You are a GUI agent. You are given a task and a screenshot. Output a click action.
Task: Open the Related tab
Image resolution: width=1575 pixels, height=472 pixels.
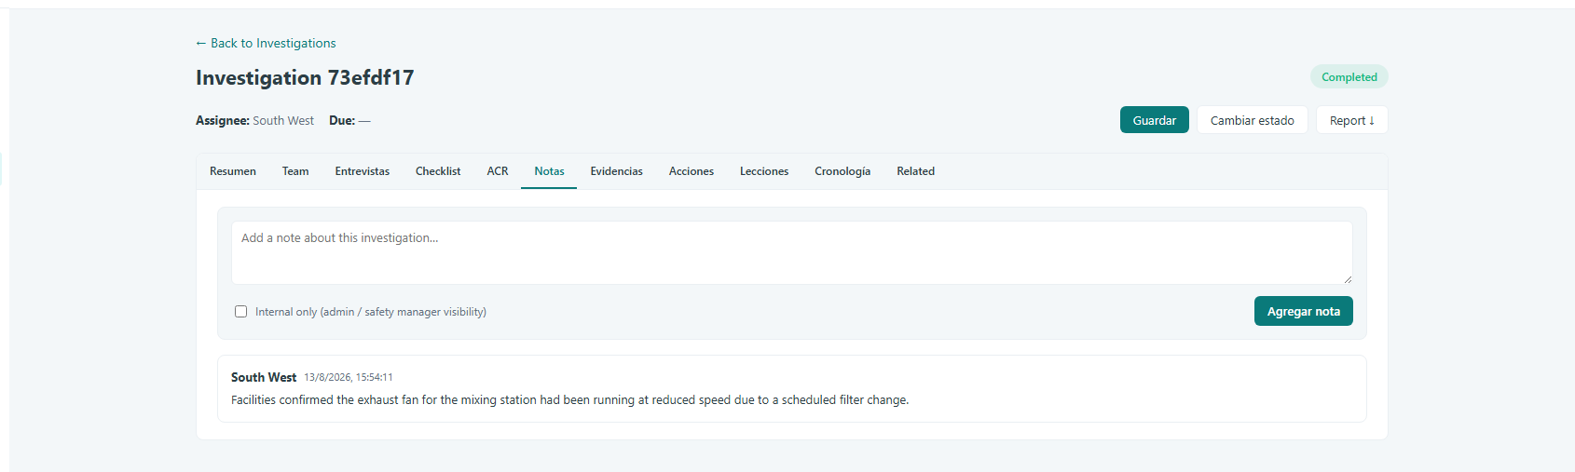pyautogui.click(x=915, y=171)
